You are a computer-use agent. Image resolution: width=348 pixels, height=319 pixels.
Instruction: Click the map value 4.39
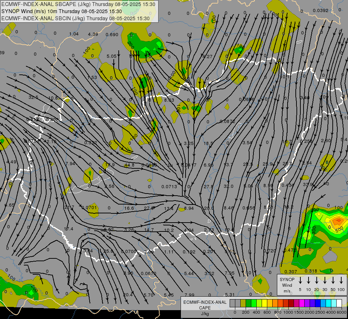tap(93, 34)
